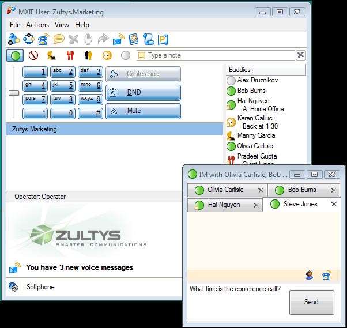Click the Buddies list header
The image size is (347, 328).
(266, 70)
